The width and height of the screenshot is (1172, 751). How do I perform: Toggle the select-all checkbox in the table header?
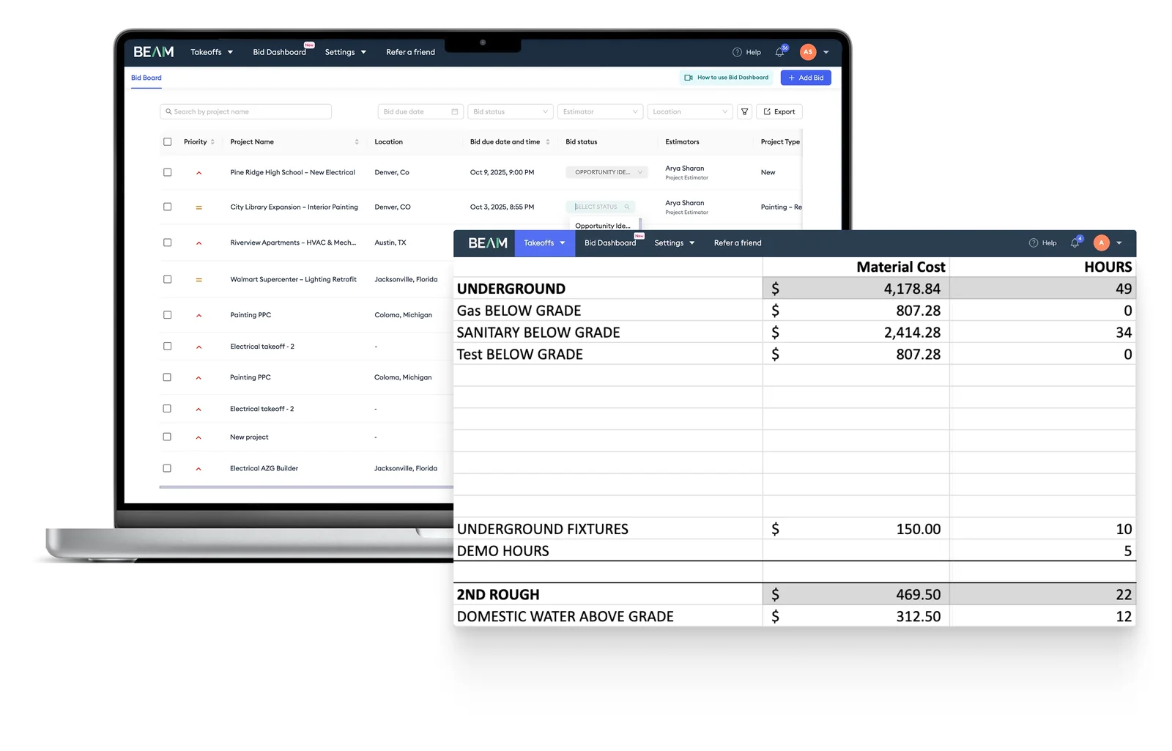click(x=167, y=141)
